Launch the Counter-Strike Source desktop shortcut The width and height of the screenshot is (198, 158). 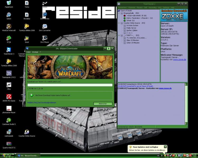pos(27,133)
